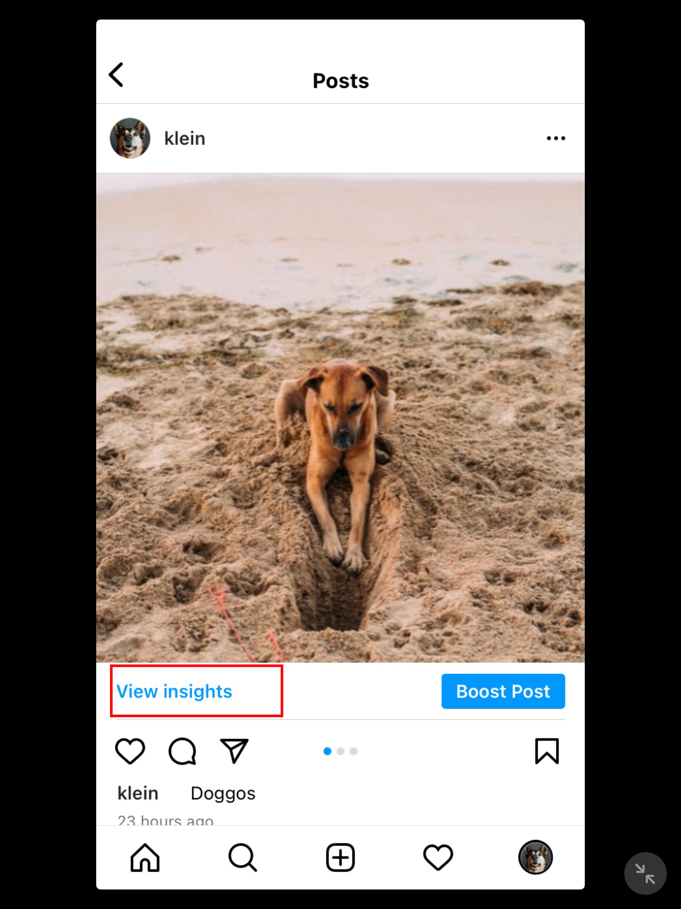The image size is (681, 909).
Task: Open Activity heart tab in bottom bar
Action: pyautogui.click(x=438, y=858)
